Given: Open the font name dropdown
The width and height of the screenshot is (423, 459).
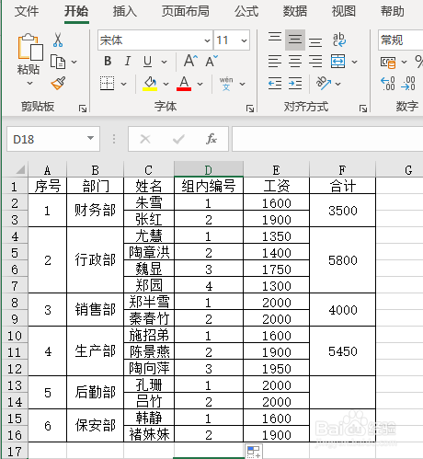Looking at the screenshot, I should (x=207, y=40).
